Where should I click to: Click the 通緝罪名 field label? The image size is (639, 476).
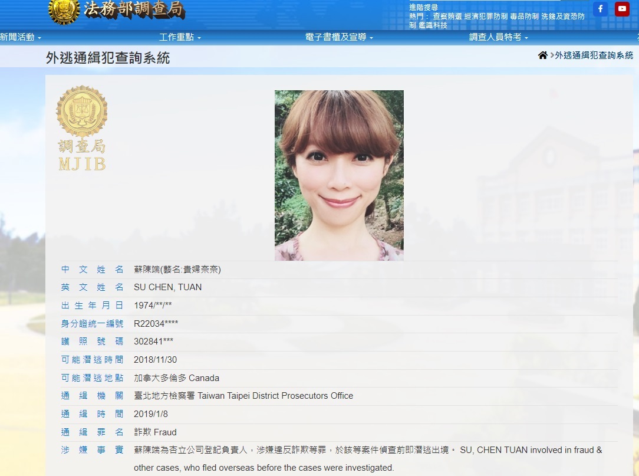92,432
